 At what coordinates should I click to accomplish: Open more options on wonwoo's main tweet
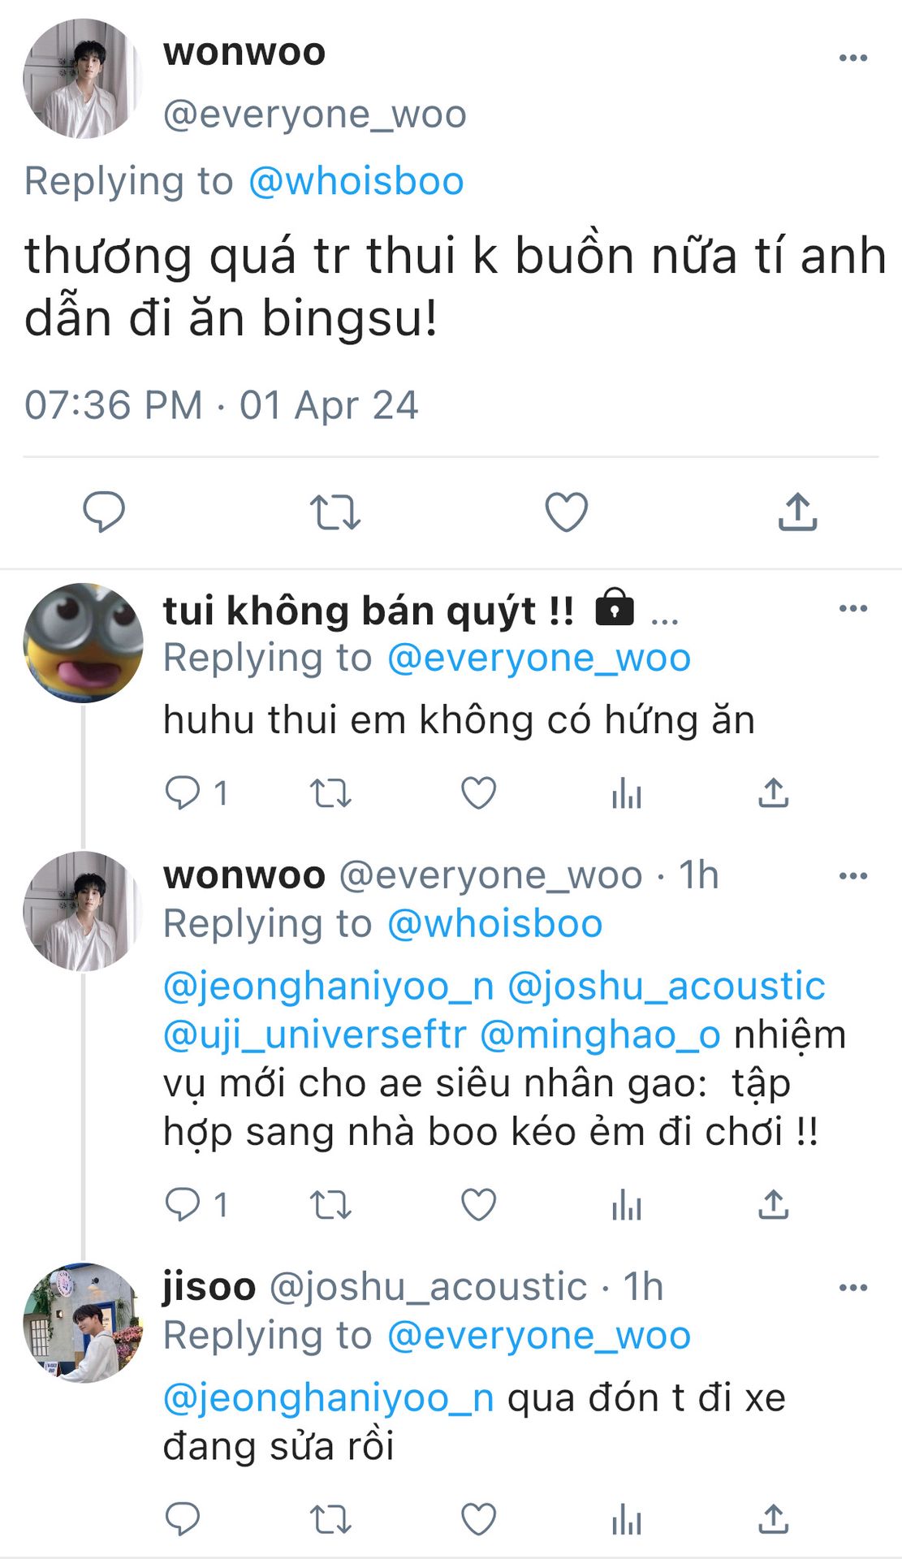[852, 58]
